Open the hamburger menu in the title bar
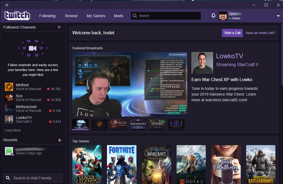The image size is (283, 184). point(7,5)
